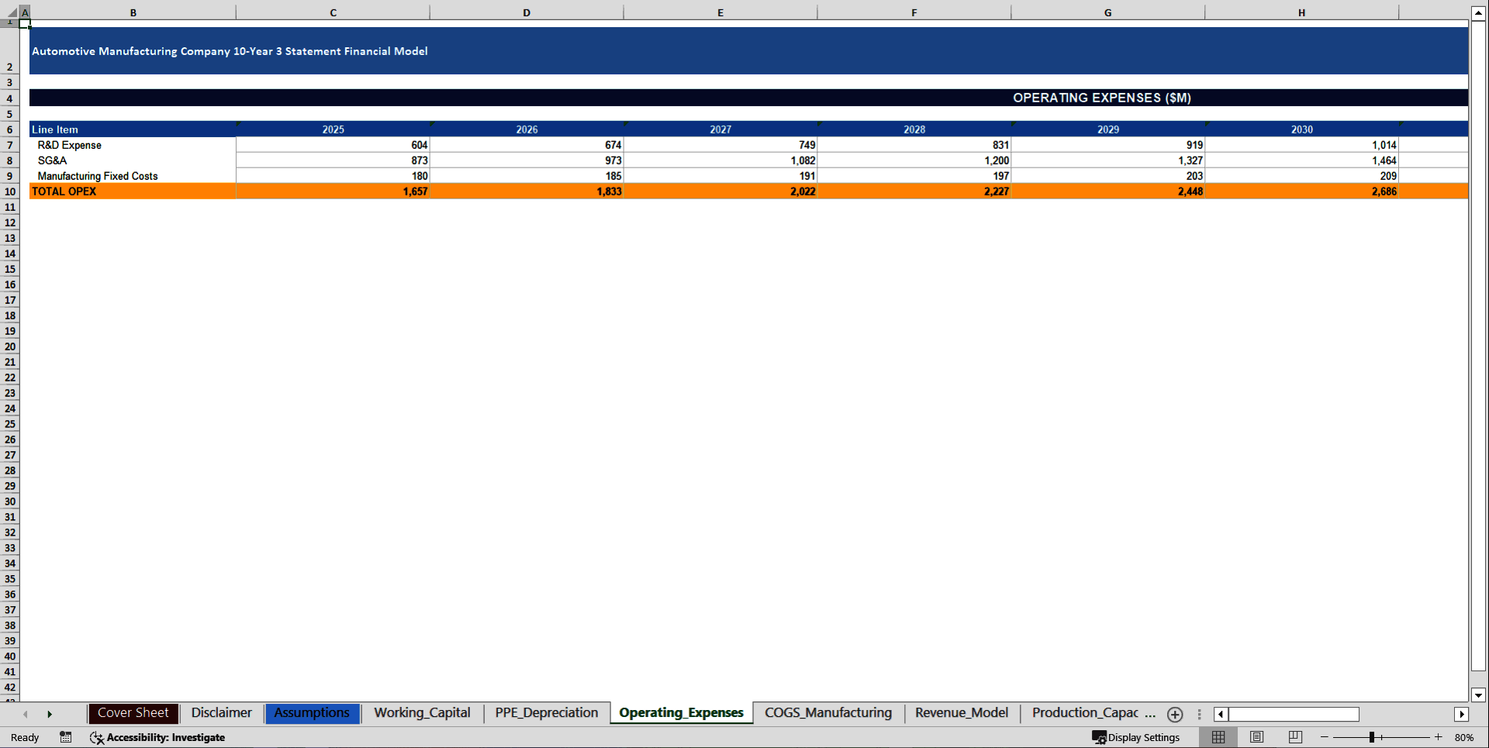Open the COGS_Manufacturing sheet
Screen dimensions: 1489x748
tap(827, 713)
